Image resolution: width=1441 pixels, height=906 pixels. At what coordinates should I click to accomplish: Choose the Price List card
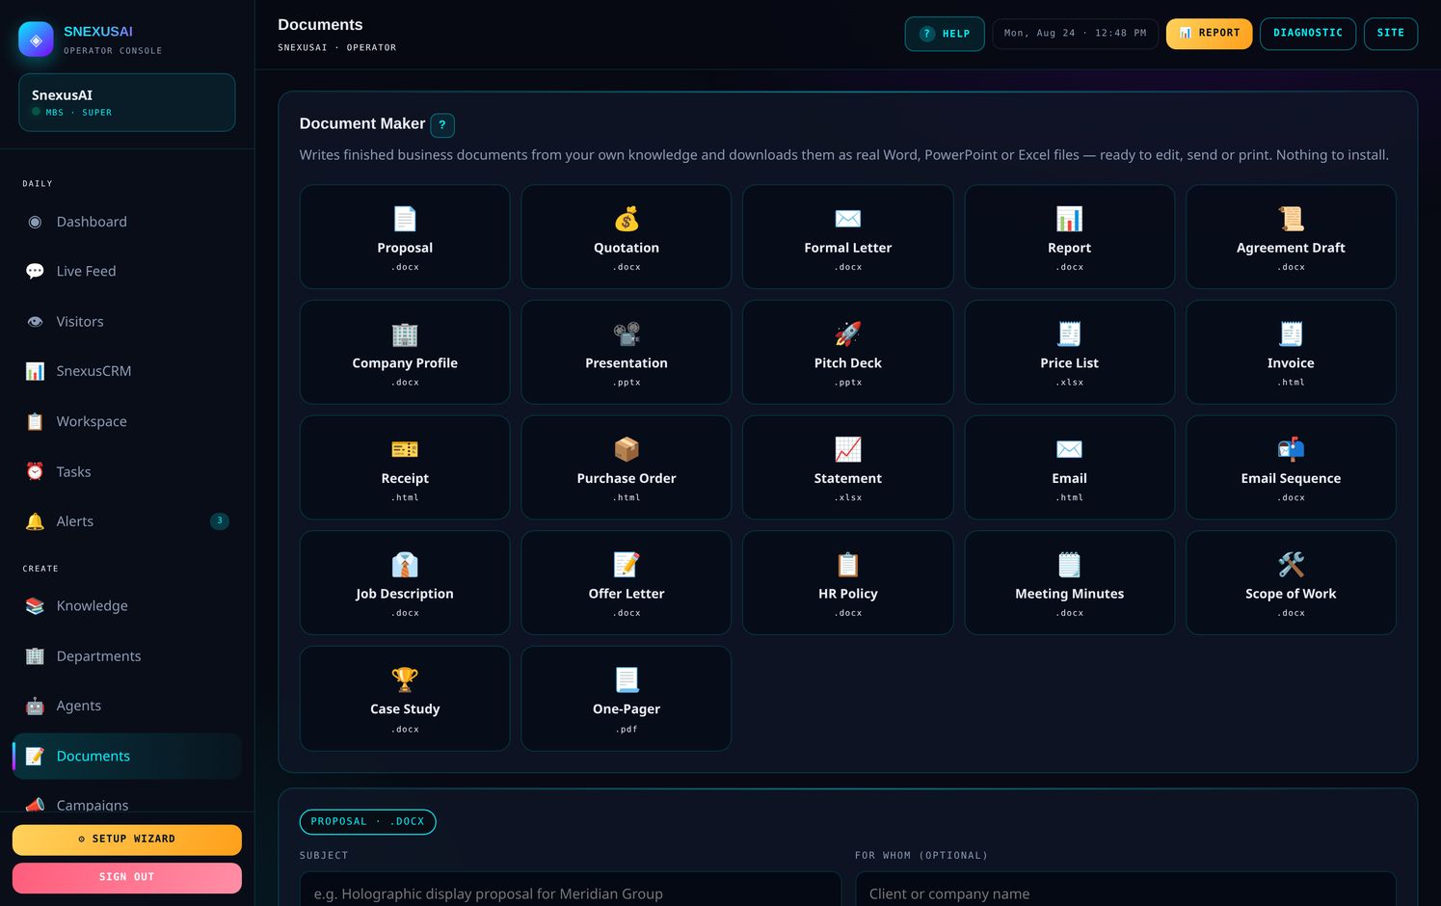point(1069,352)
